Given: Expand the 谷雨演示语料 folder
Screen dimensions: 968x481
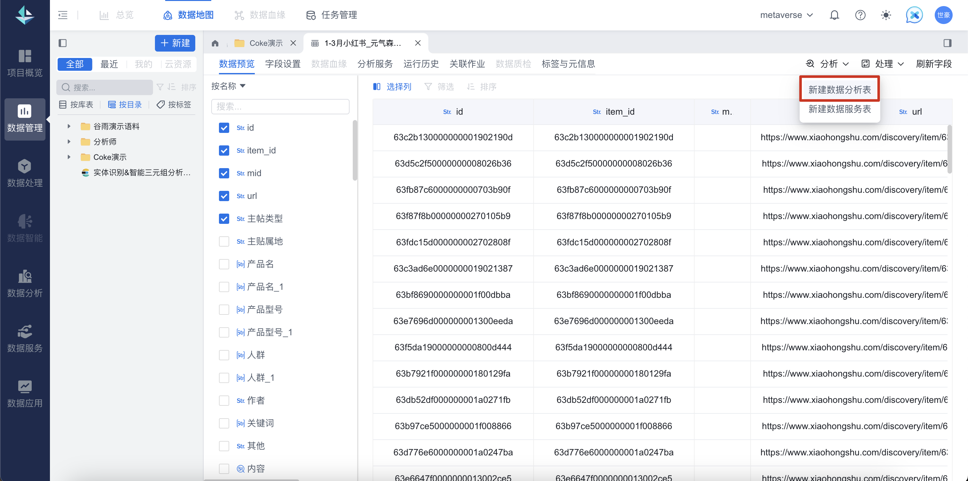Looking at the screenshot, I should point(69,126).
